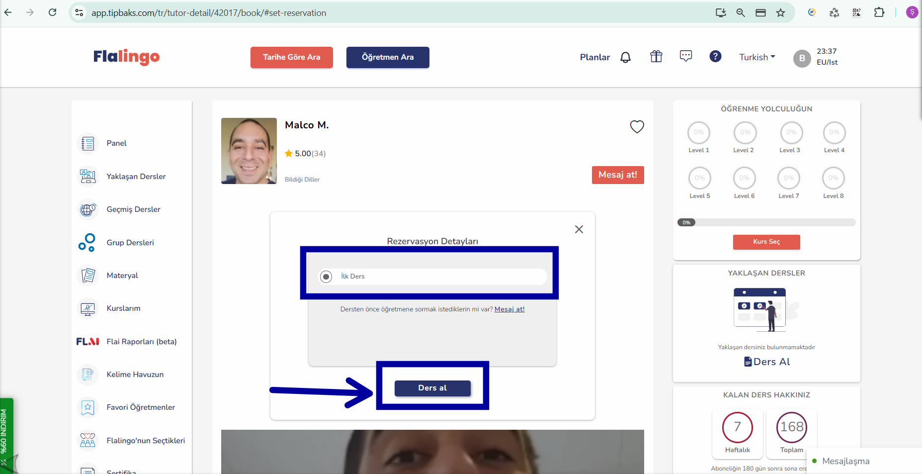The image size is (922, 474).
Task: Click the tutor video thumbnail
Action: 432,452
